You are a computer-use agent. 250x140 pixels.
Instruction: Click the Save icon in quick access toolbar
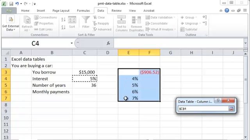click(11, 3)
